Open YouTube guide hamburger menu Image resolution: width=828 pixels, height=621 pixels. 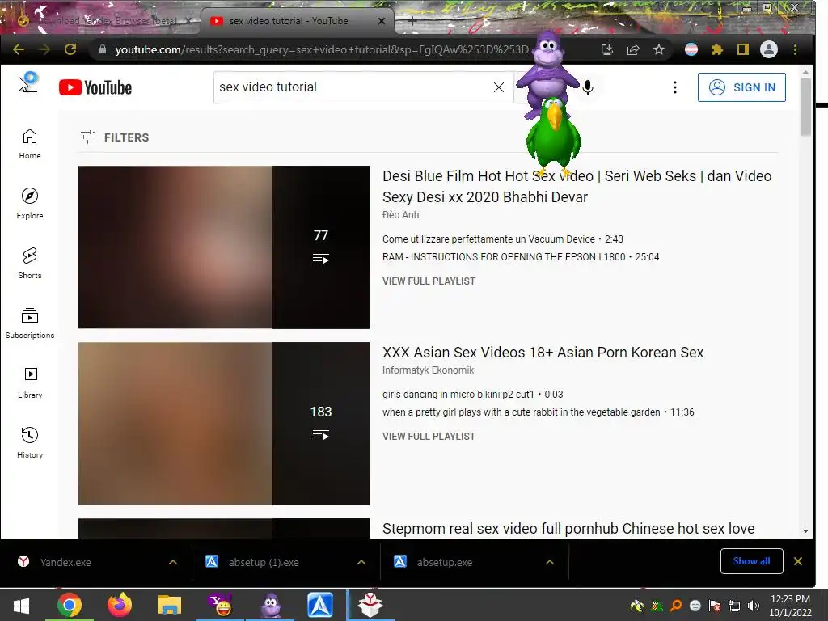30,86
